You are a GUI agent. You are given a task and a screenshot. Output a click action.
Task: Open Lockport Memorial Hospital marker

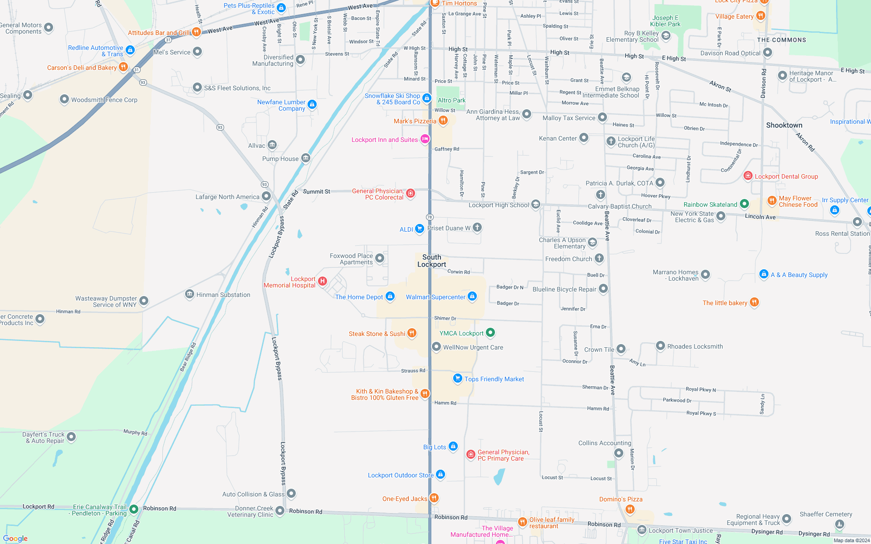click(x=322, y=281)
